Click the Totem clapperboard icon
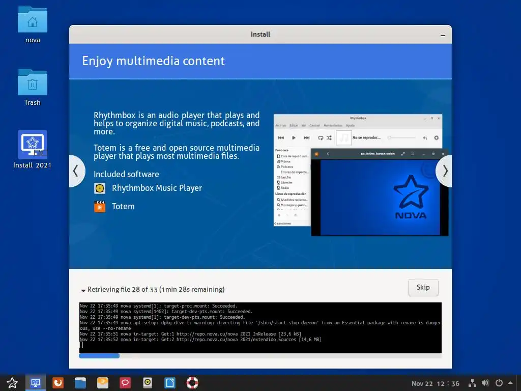 click(x=99, y=207)
